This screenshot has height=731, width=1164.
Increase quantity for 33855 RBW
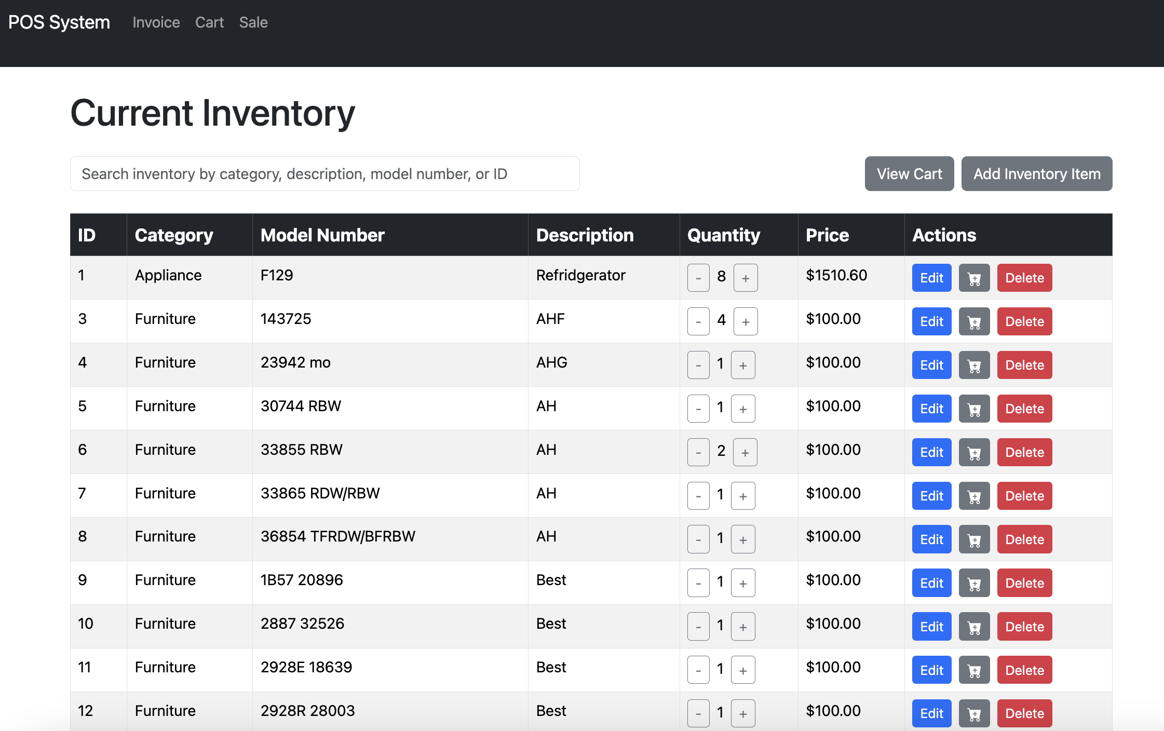coord(745,452)
